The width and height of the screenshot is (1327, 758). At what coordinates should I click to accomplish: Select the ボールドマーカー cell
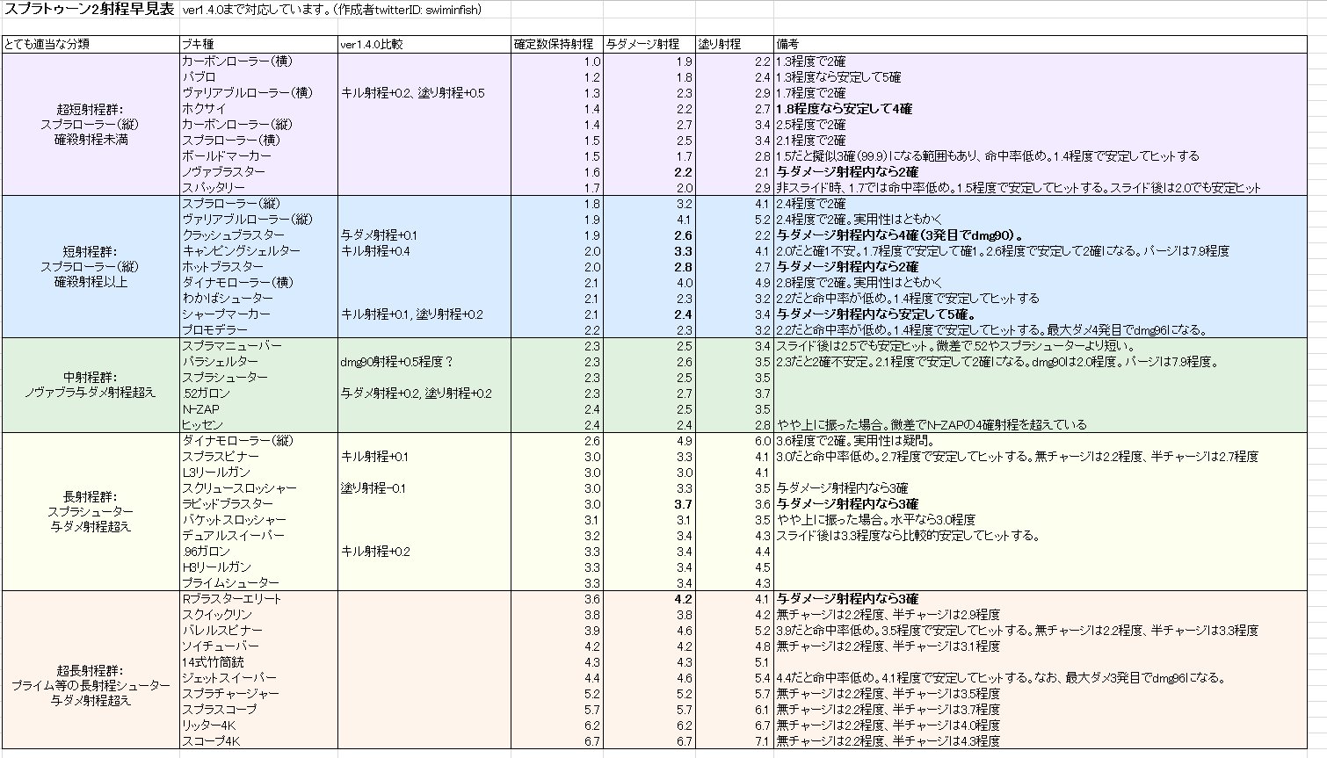(258, 156)
